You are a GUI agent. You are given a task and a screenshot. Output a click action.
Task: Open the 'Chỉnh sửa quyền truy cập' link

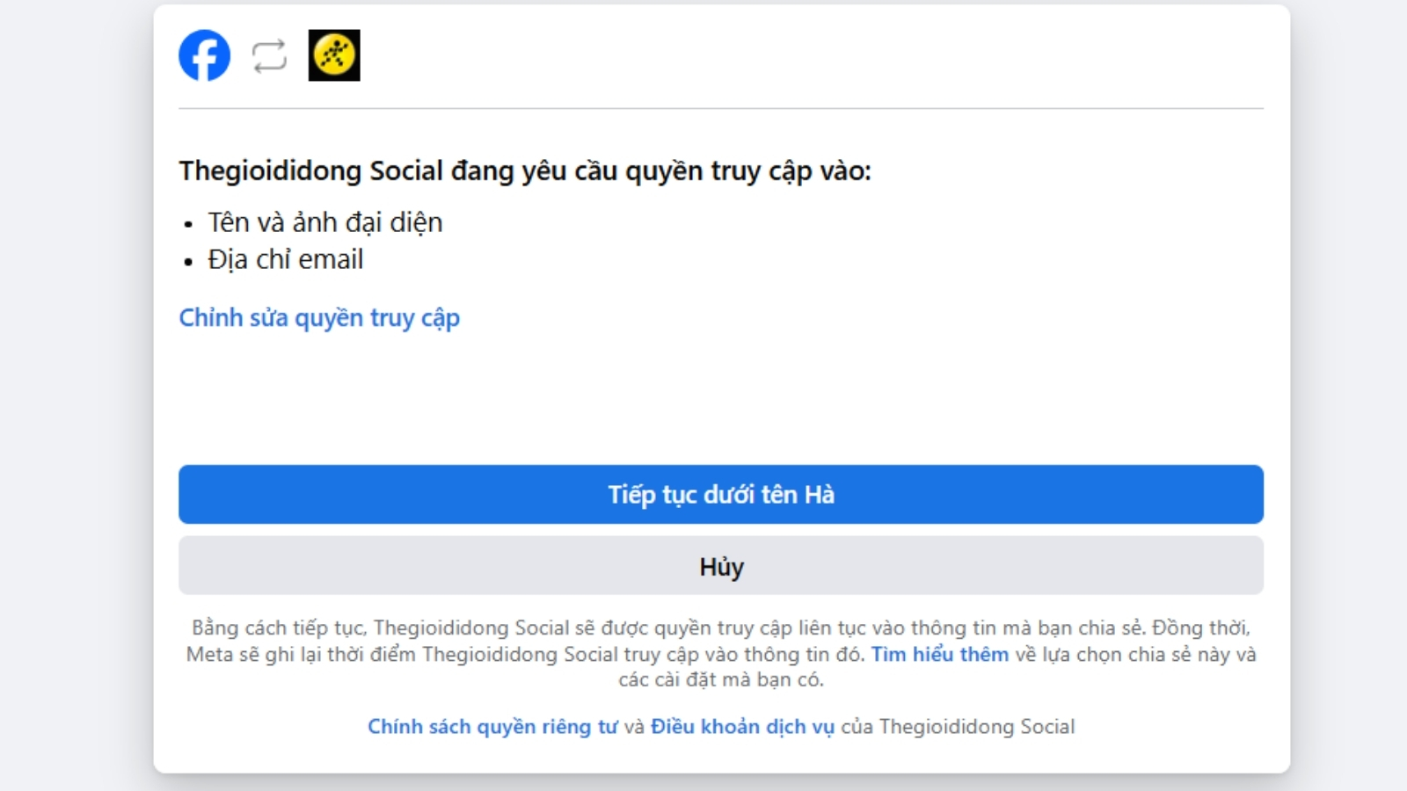(319, 317)
